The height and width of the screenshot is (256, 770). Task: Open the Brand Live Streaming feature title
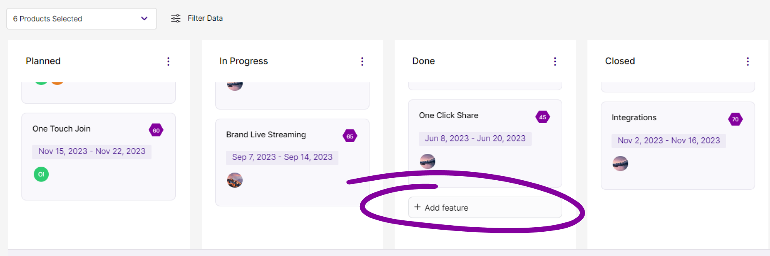pyautogui.click(x=266, y=134)
